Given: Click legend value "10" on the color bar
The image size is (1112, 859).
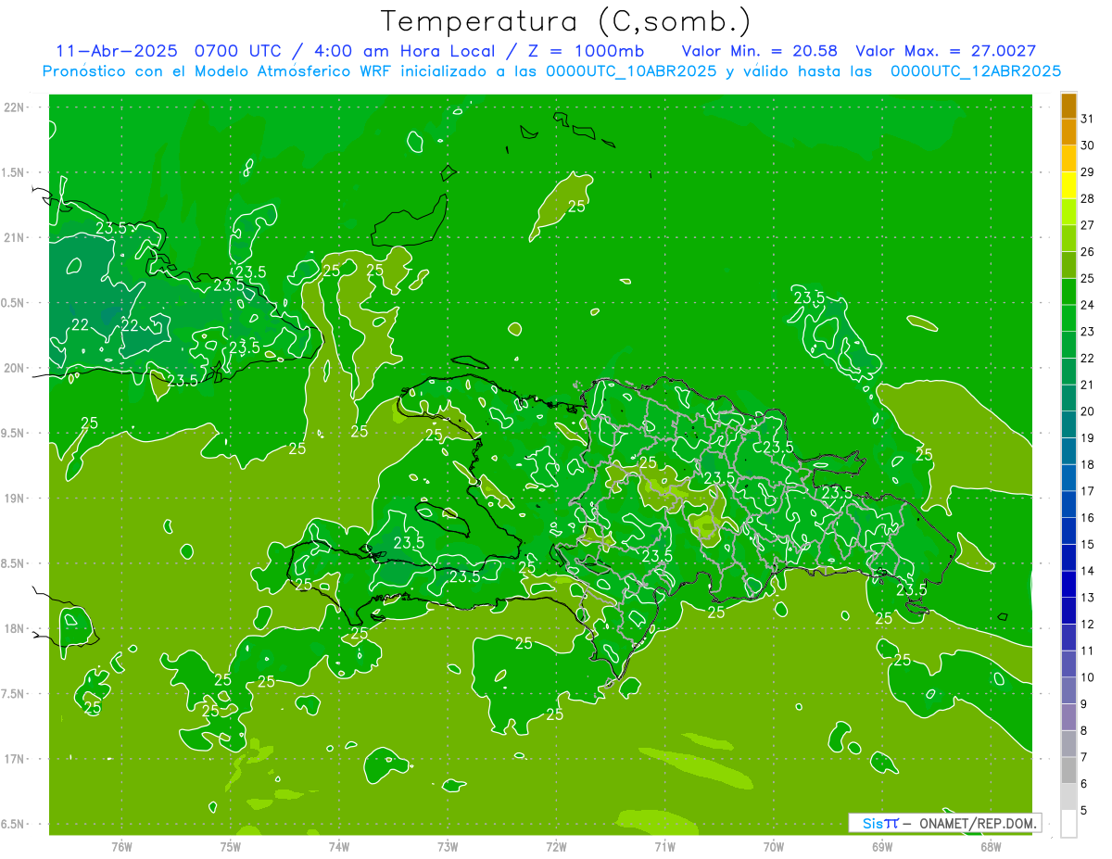Looking at the screenshot, I should pos(1087,677).
